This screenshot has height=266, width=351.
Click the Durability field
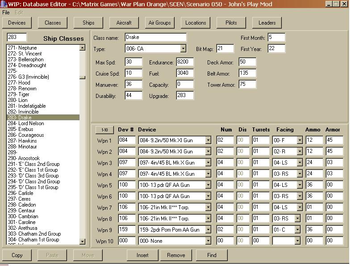pyautogui.click(x=134, y=96)
